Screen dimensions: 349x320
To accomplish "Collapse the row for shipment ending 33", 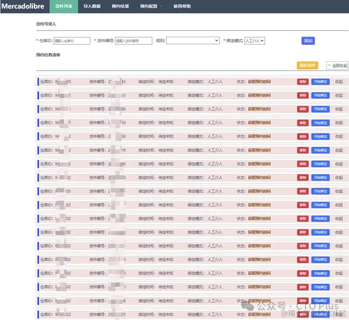I will pos(339,96).
